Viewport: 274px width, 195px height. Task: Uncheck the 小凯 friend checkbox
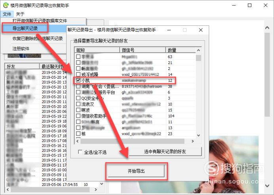tap(78, 80)
